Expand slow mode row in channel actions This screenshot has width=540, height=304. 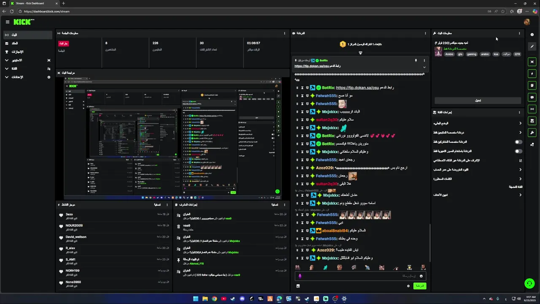click(x=478, y=123)
